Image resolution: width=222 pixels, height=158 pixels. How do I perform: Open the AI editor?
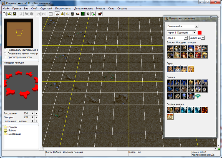(83, 14)
